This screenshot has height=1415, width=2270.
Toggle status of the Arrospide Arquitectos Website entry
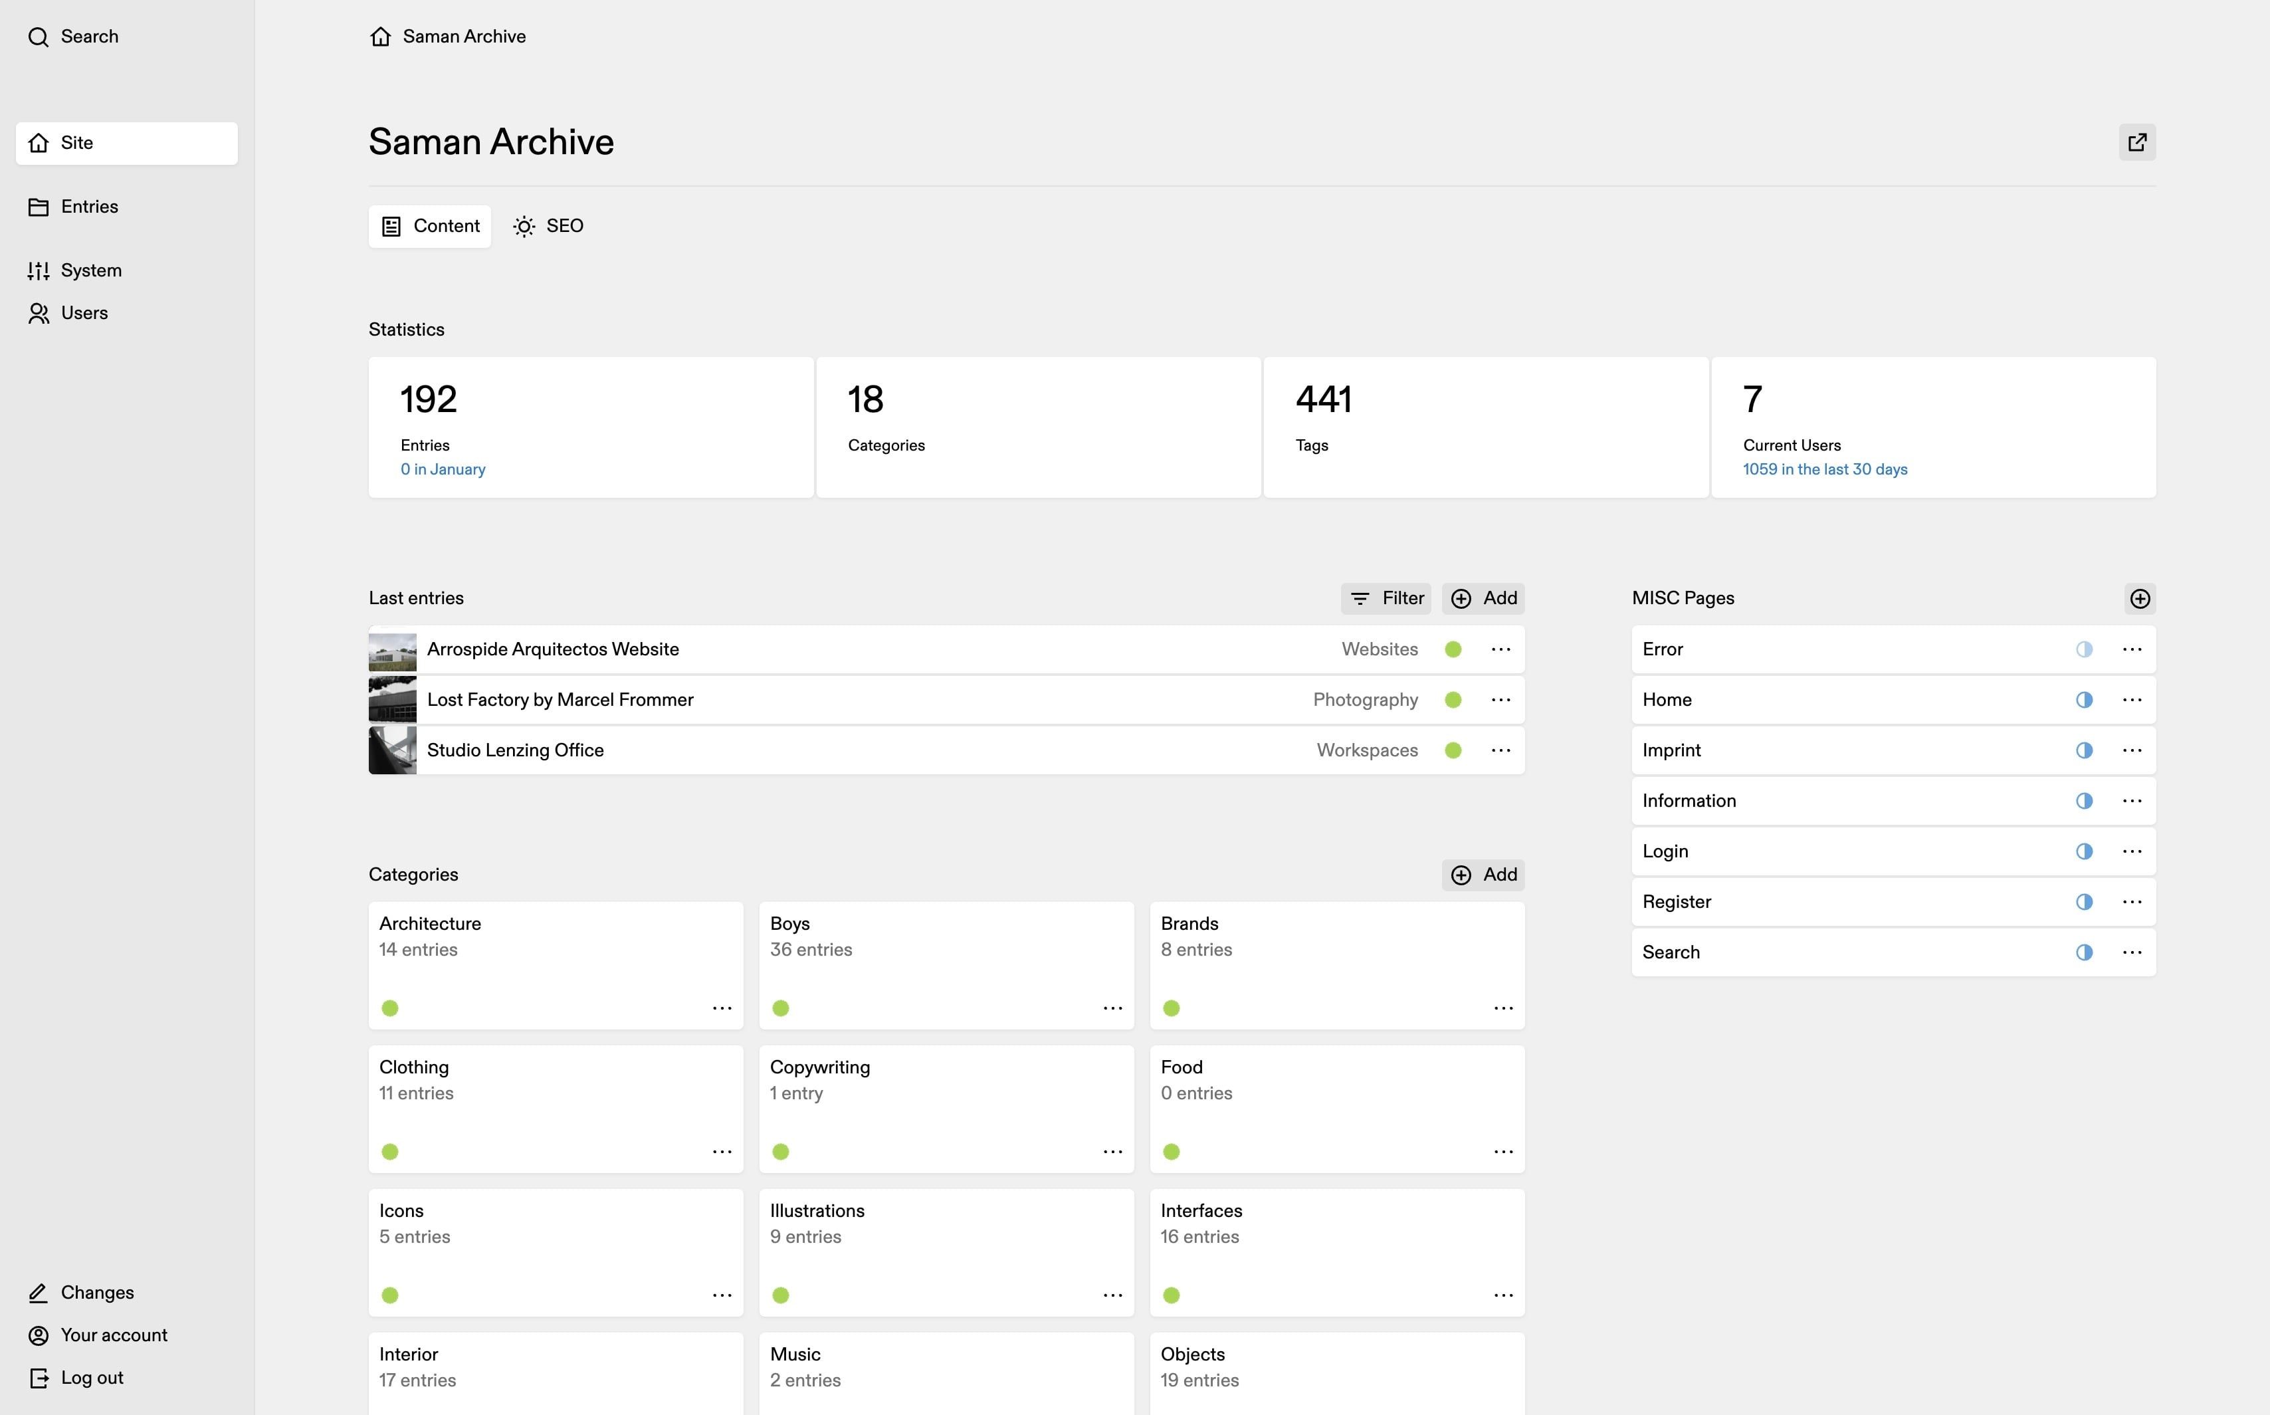(x=1453, y=649)
